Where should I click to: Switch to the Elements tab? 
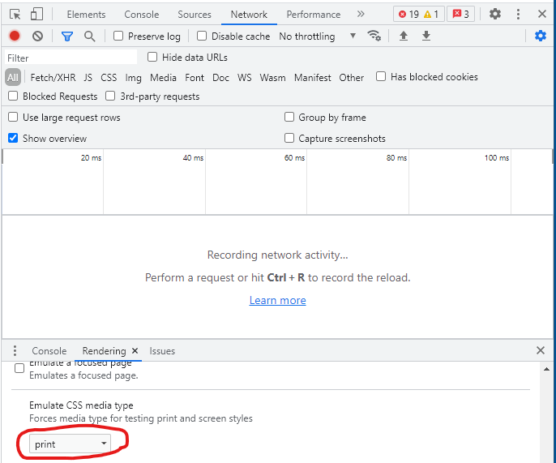86,15
